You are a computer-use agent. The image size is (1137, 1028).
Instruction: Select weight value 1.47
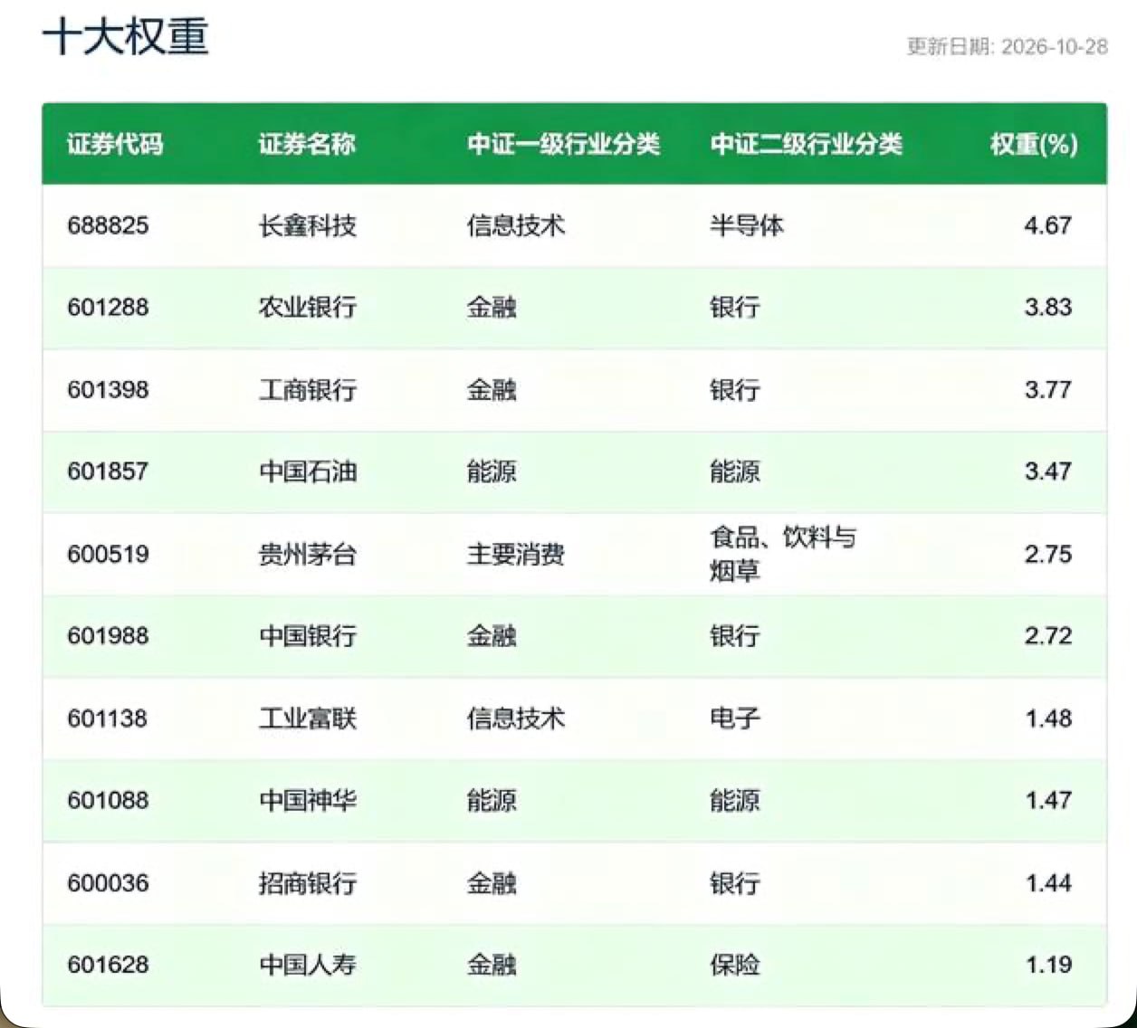pos(1048,801)
